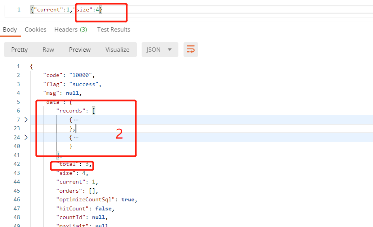373x227 pixels.
Task: Open the Preview response view
Action: [80, 50]
